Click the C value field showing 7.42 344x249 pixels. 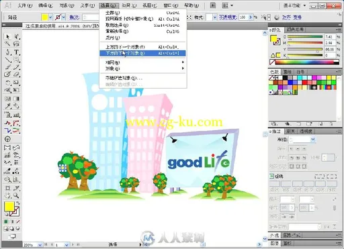(330, 37)
